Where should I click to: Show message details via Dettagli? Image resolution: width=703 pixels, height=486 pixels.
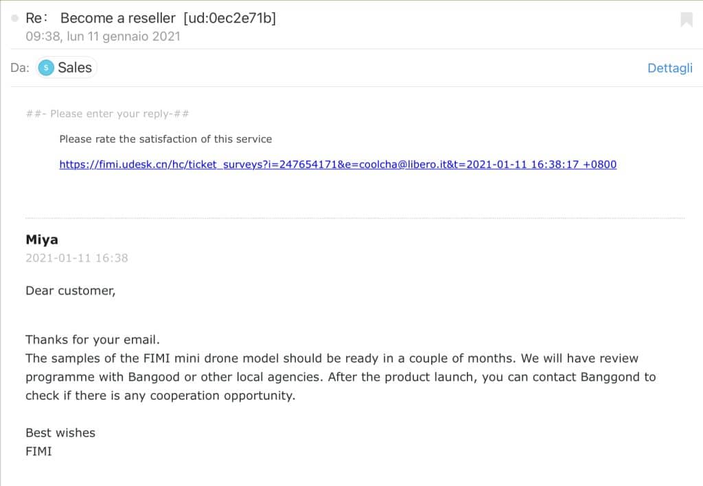670,68
